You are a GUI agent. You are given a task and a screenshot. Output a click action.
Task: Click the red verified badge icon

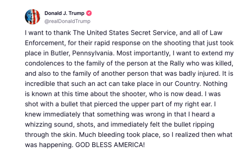(x=89, y=13)
